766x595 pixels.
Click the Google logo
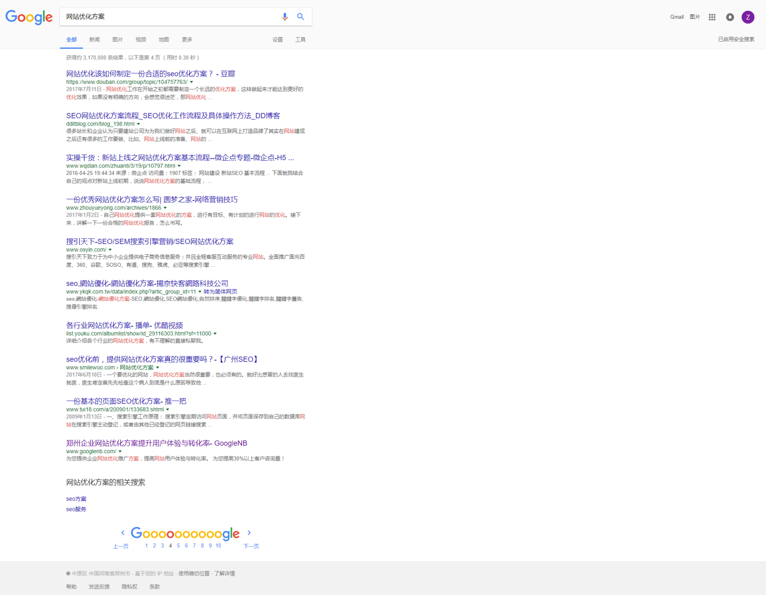coord(29,17)
